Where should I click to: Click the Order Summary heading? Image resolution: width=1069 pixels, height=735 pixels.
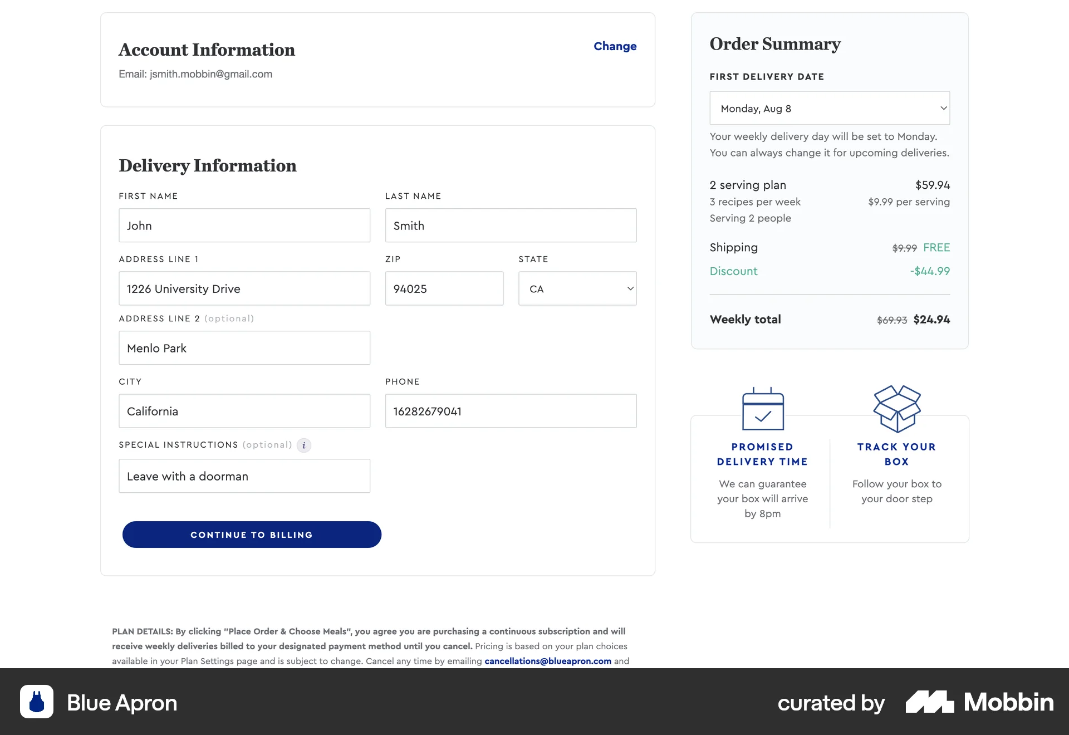[x=774, y=44]
